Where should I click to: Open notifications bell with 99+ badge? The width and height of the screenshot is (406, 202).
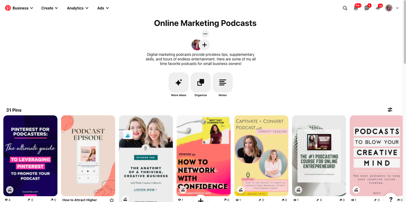click(x=356, y=8)
